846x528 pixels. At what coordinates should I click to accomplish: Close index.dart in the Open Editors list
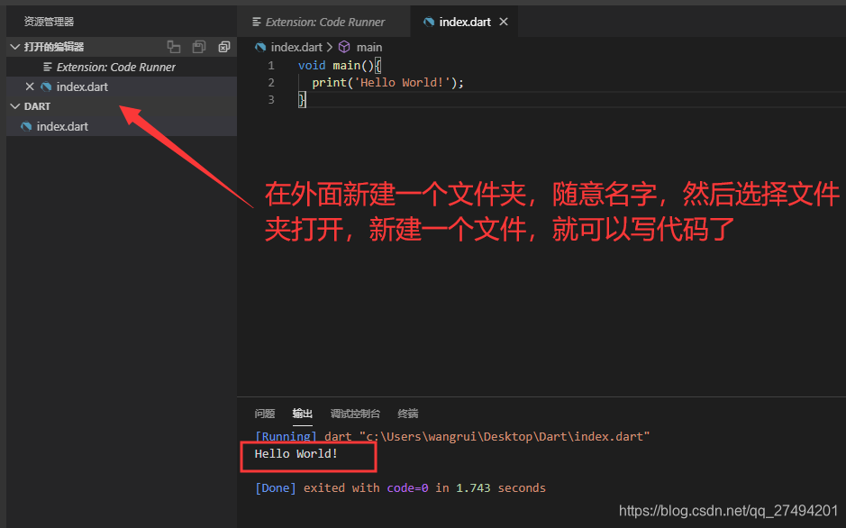30,86
